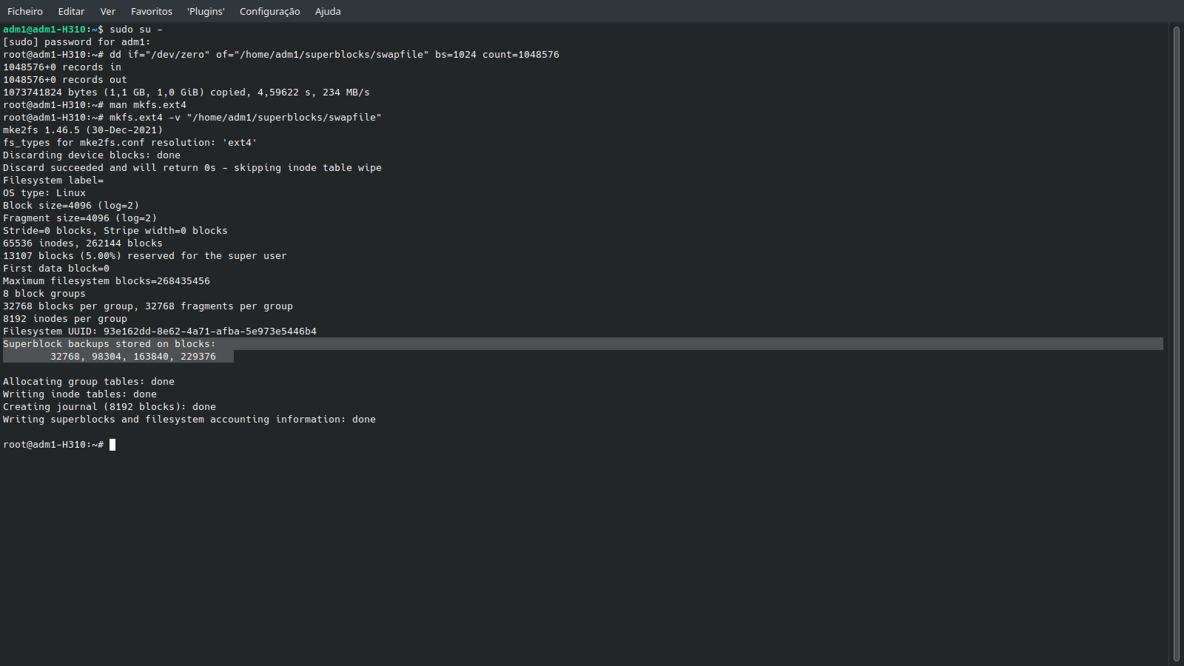
Task: Click the 'man mkfs.ext4' command line
Action: [x=147, y=105]
